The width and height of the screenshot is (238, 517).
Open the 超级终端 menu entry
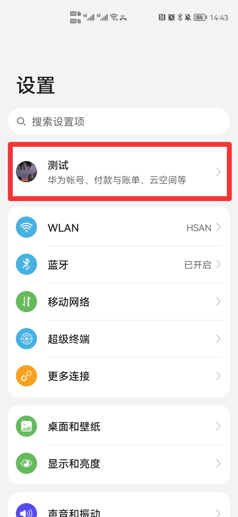119,339
